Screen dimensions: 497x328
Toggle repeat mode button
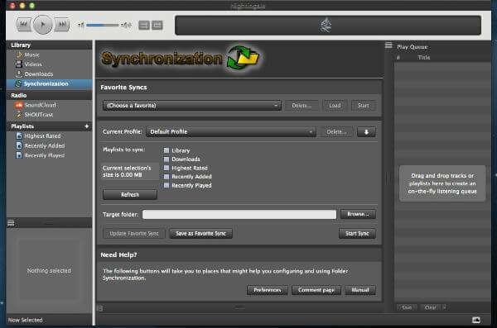coord(157,25)
